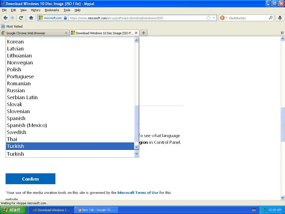Click the URL address field
The height and width of the screenshot is (214, 285).
(137, 18)
